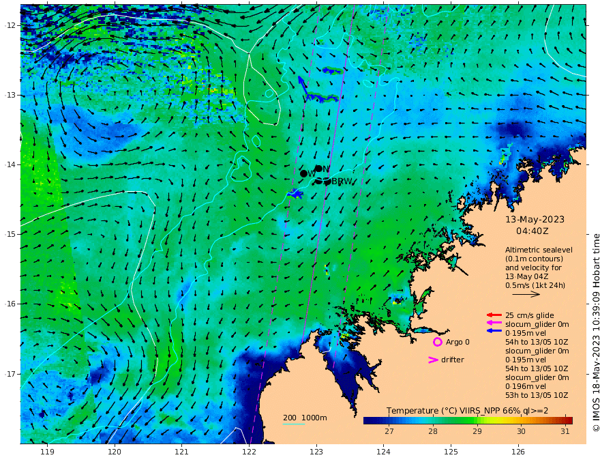Click longitude axis label 119

[x=47, y=452]
